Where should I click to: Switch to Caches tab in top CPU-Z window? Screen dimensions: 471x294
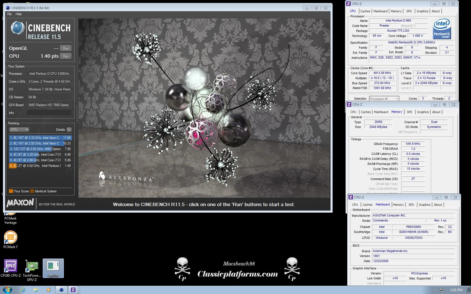(x=365, y=11)
